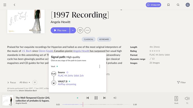
Task: Open the volume control at 71
Action: pyautogui.click(x=187, y=99)
